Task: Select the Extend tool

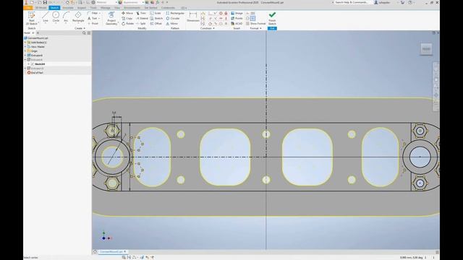Action: click(142, 18)
